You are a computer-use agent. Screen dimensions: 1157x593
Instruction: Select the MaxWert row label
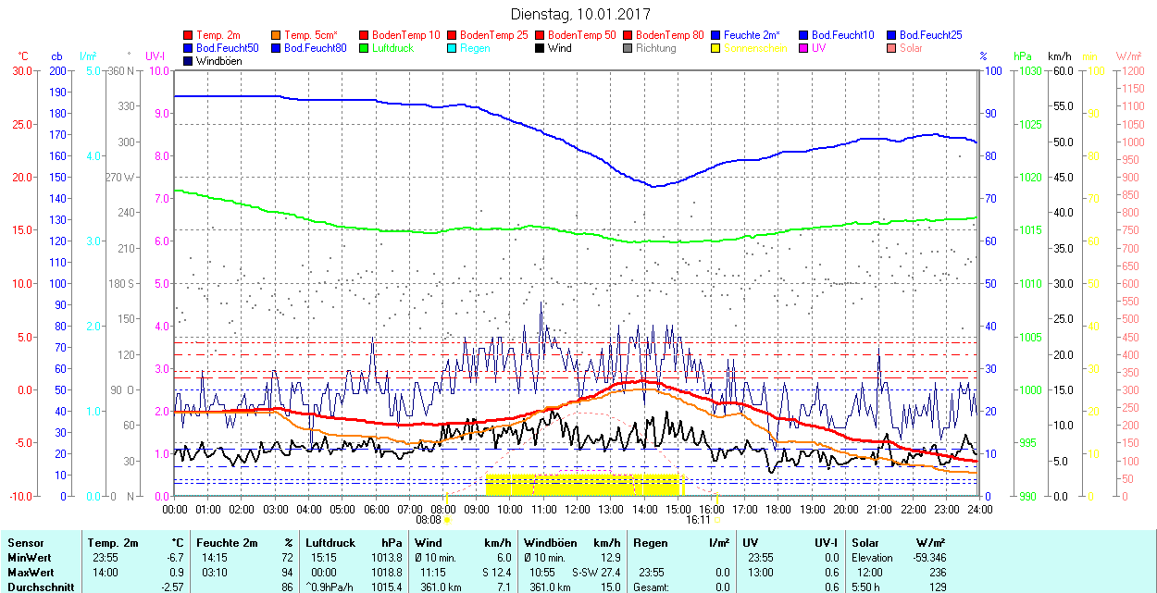point(31,572)
